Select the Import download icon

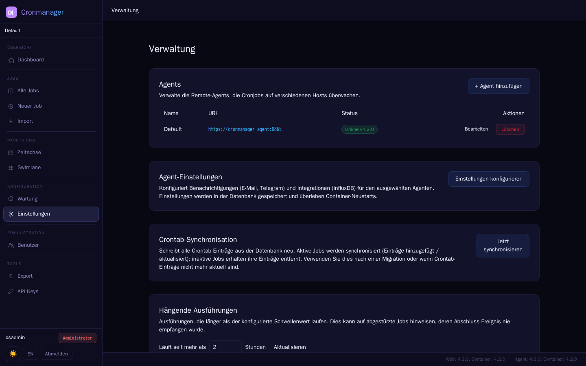click(x=11, y=121)
